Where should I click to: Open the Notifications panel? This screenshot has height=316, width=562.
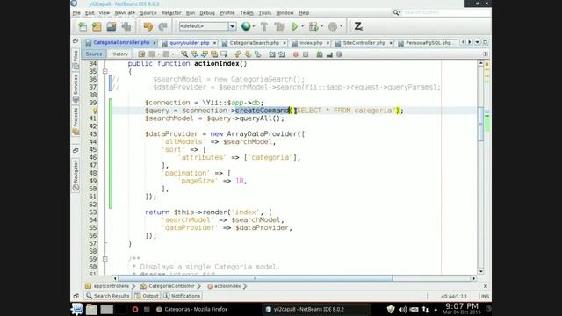[x=182, y=296]
